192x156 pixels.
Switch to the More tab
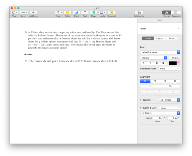171,38
